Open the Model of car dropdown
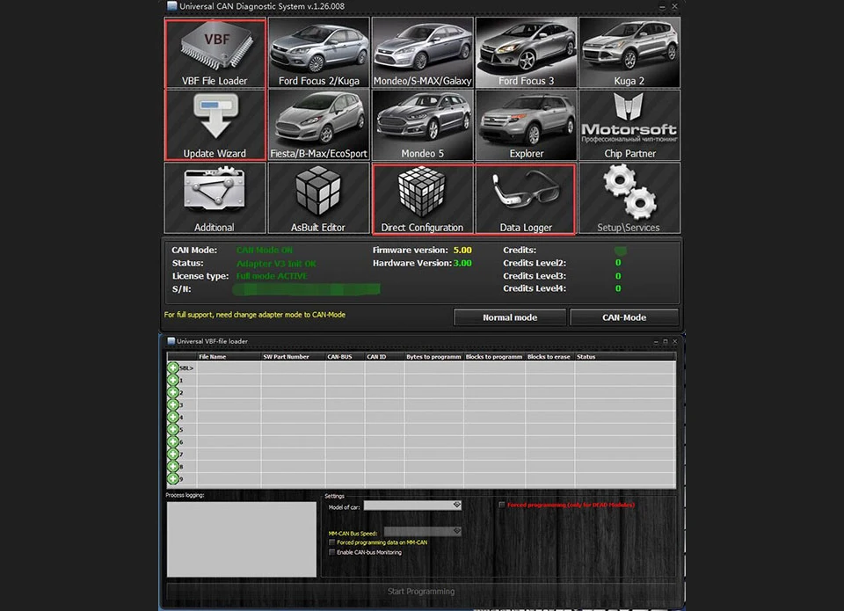 (413, 505)
